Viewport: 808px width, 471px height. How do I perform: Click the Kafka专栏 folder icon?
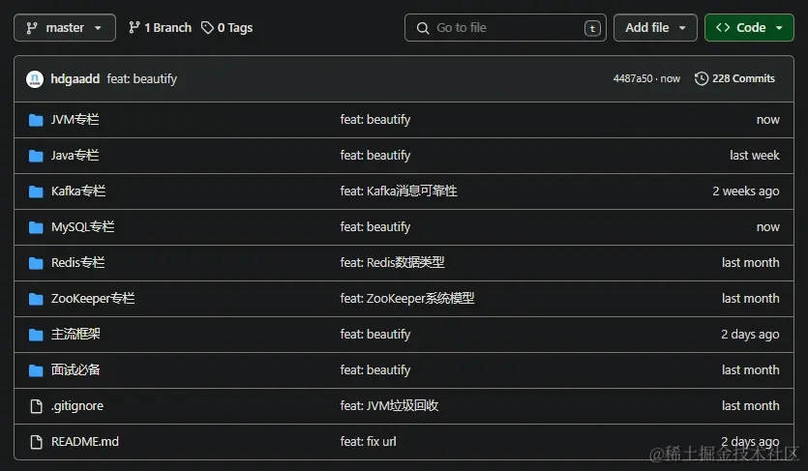[x=36, y=191]
